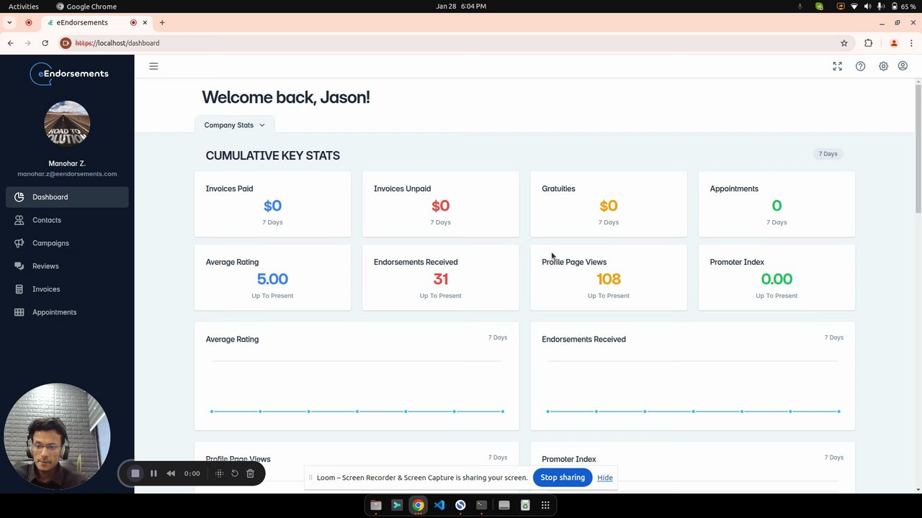Open Visual Studio Code from the dock
The image size is (922, 518).
pyautogui.click(x=439, y=505)
